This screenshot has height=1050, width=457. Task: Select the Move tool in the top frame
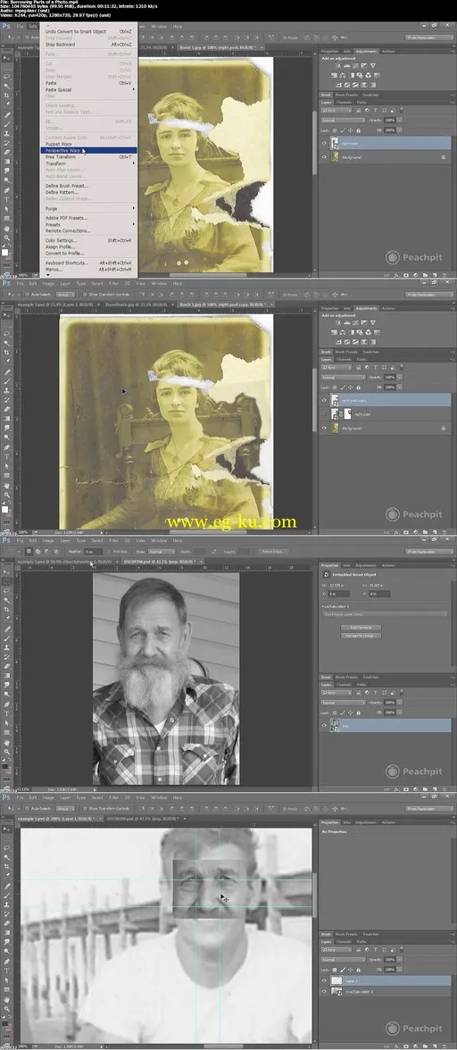6,58
